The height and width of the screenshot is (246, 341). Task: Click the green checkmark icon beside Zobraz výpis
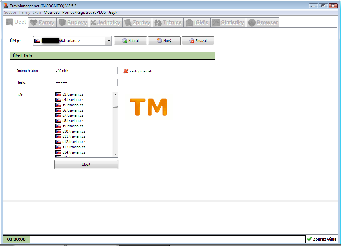tap(309, 239)
